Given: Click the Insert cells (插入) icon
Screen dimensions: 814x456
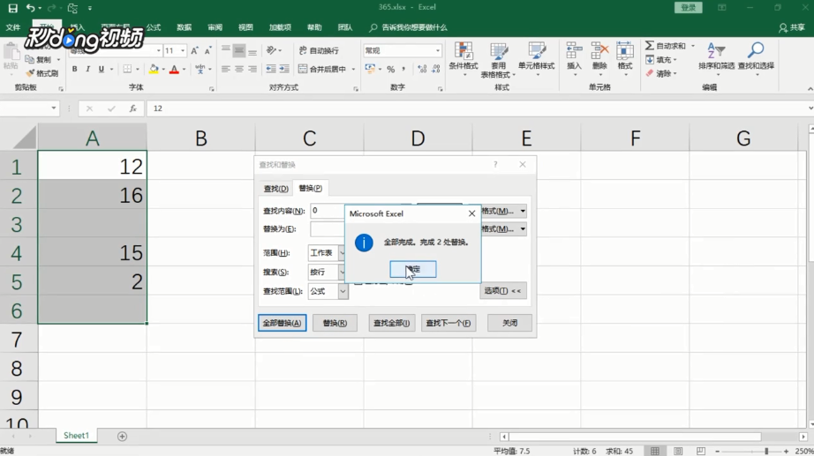Looking at the screenshot, I should [x=574, y=51].
